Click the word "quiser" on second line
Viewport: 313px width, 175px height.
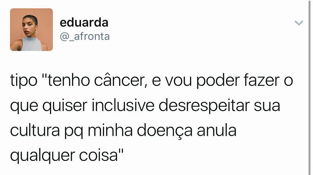click(65, 106)
